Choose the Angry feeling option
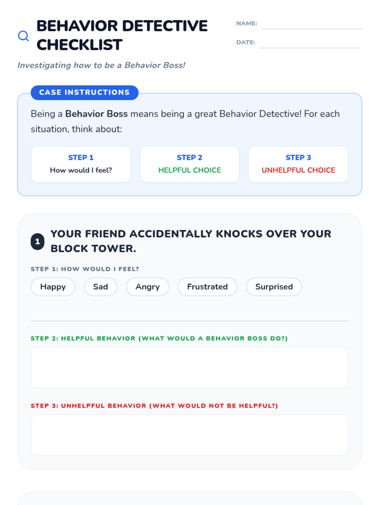Viewport: 379px width, 505px height. (x=147, y=287)
